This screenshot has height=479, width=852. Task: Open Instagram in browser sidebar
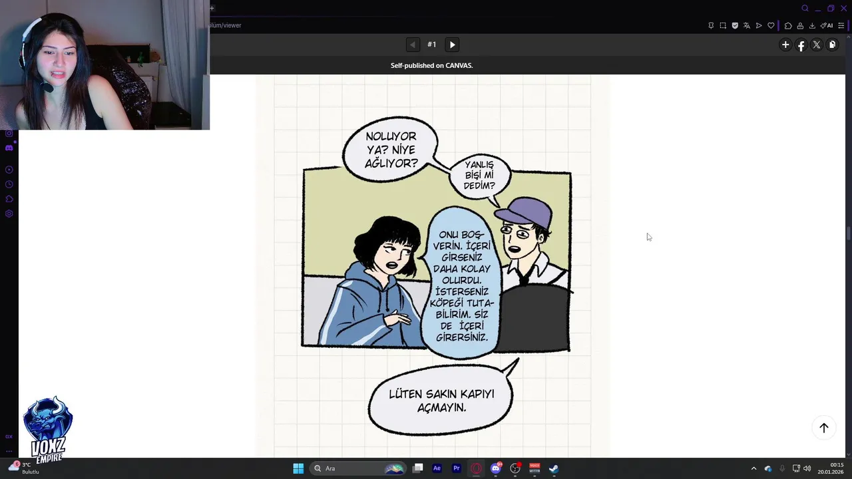tap(9, 133)
